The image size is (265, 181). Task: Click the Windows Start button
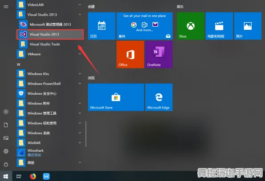(6, 177)
